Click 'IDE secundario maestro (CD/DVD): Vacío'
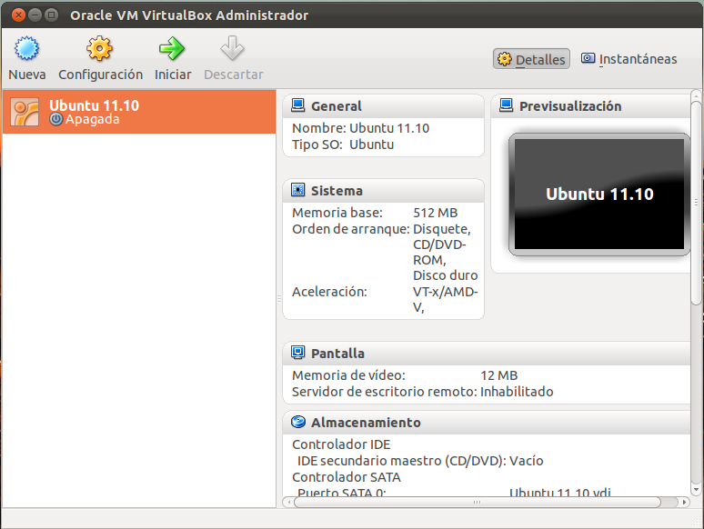Screen dimensions: 704x529 click(x=420, y=461)
